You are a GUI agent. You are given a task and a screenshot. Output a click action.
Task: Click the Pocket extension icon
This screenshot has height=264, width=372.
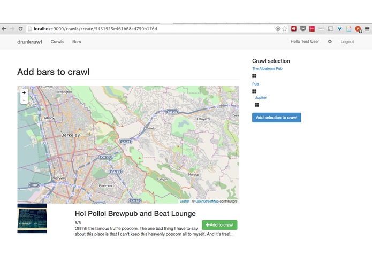(303, 29)
